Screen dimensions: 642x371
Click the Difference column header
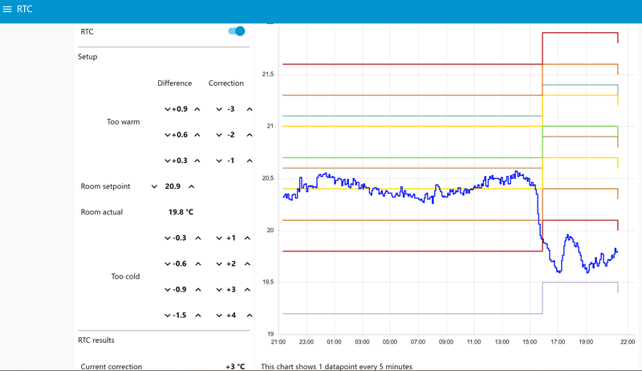point(174,84)
